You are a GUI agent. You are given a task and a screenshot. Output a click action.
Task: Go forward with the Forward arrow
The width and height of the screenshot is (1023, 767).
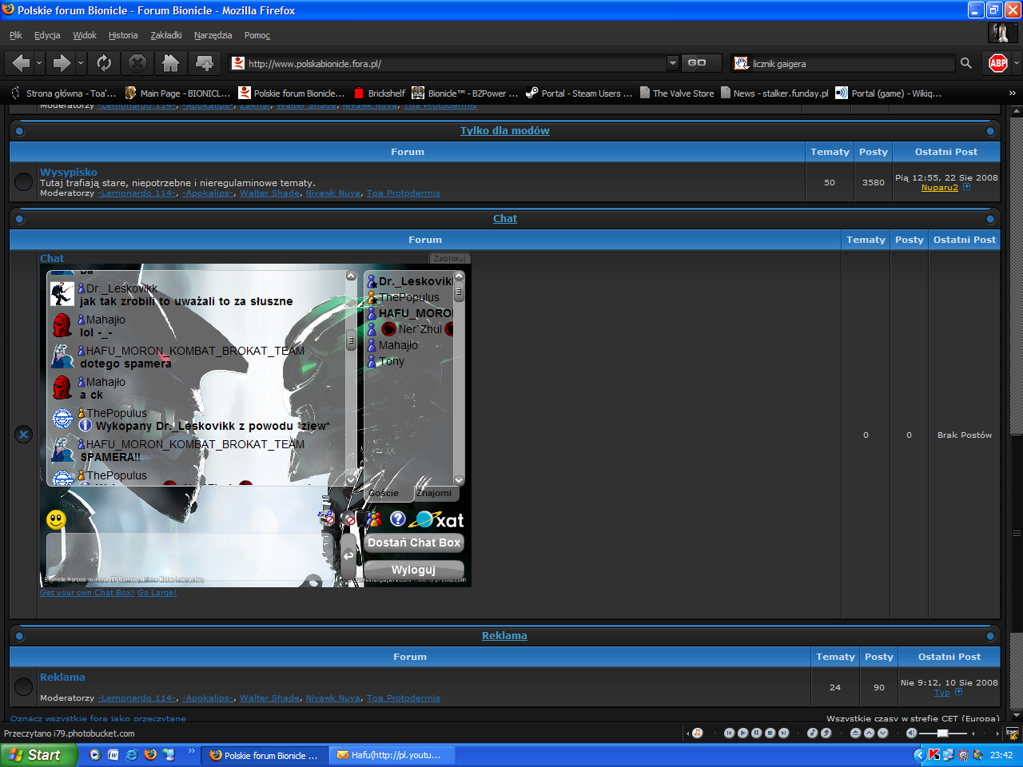(62, 63)
